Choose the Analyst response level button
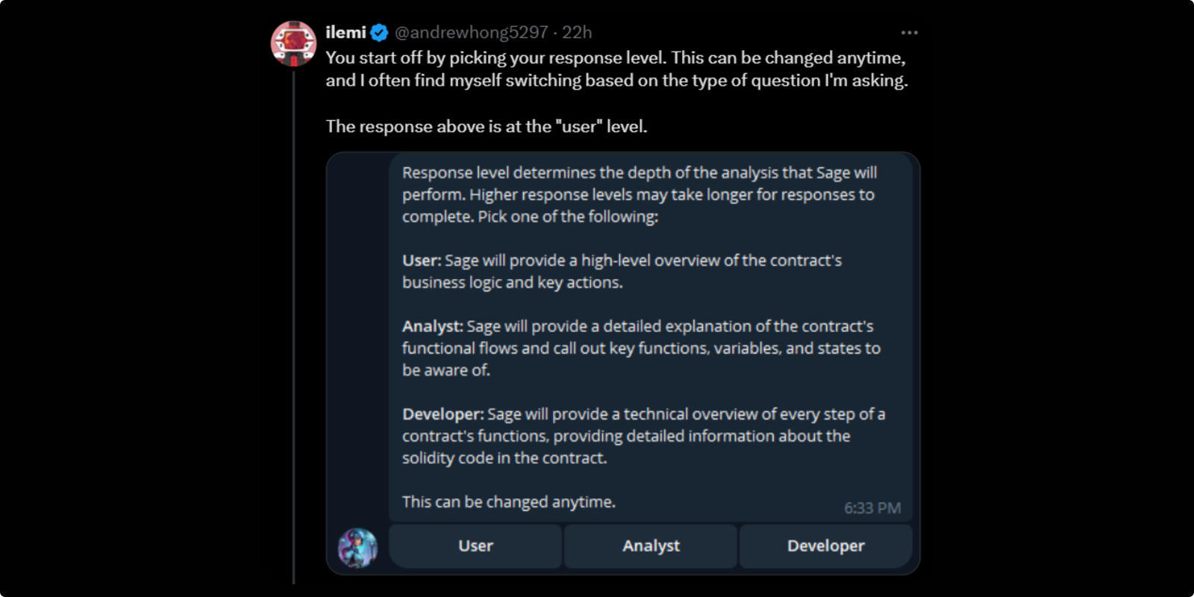The width and height of the screenshot is (1194, 597). tap(651, 546)
